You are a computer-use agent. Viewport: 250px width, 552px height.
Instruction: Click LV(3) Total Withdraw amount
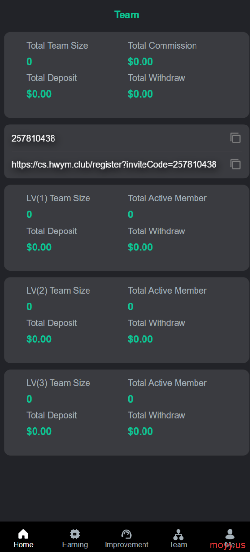click(140, 431)
